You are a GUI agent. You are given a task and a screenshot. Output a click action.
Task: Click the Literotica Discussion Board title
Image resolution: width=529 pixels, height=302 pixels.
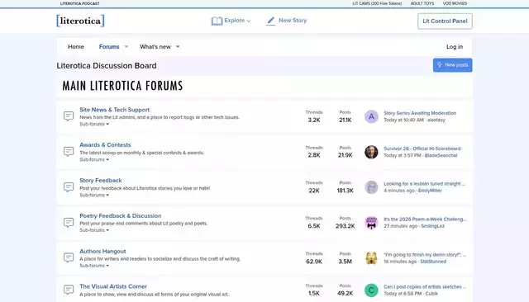[x=107, y=66]
